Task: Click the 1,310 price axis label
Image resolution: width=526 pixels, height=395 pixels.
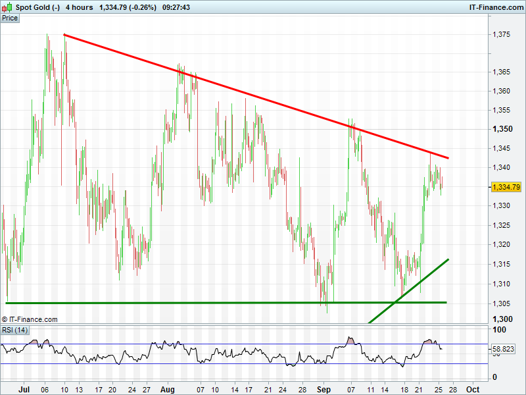Action: pyautogui.click(x=501, y=284)
